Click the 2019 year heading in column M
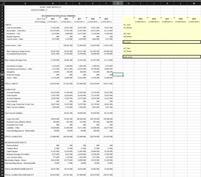The image size is (201, 177). [x=194, y=19]
